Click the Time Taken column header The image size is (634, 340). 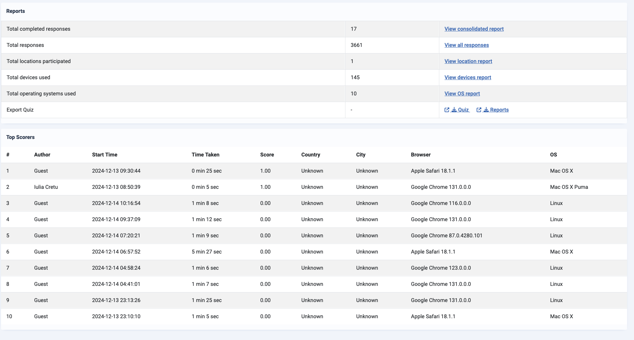(205, 155)
